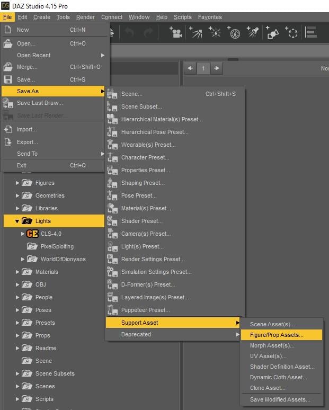Click the Light(s) Preset bulb icon
This screenshot has height=410, width=329.
pos(112,246)
